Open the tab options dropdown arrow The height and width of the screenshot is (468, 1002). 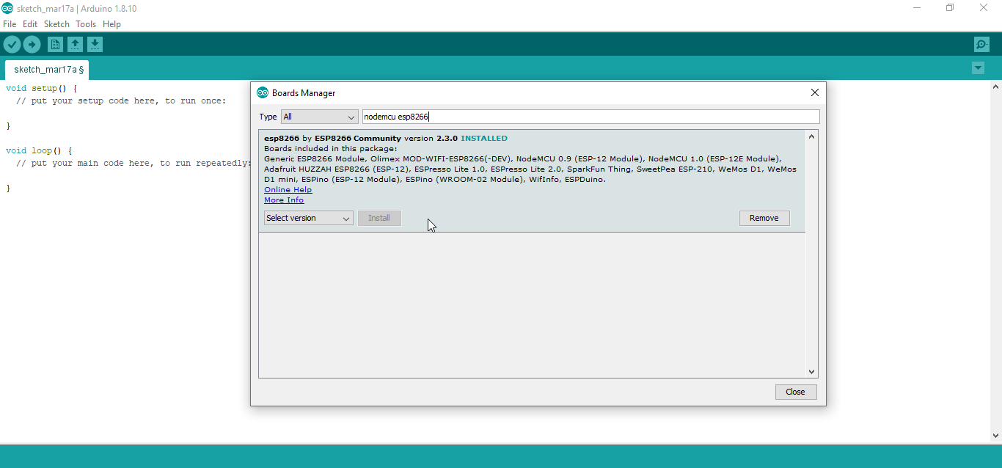[x=978, y=68]
